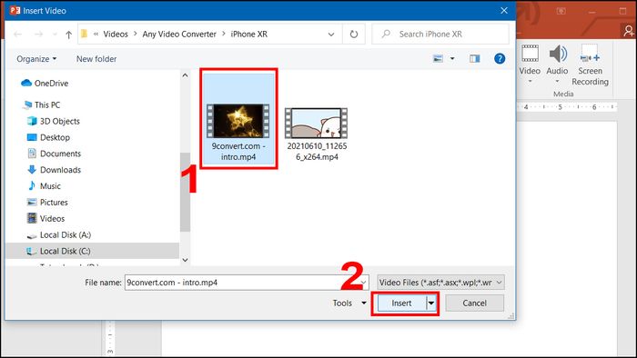Screen dimensions: 637x358
Task: Open the view options dropdown arrow
Action: pos(452,59)
